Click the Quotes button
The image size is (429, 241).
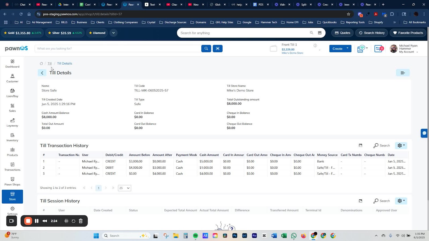pyautogui.click(x=342, y=33)
